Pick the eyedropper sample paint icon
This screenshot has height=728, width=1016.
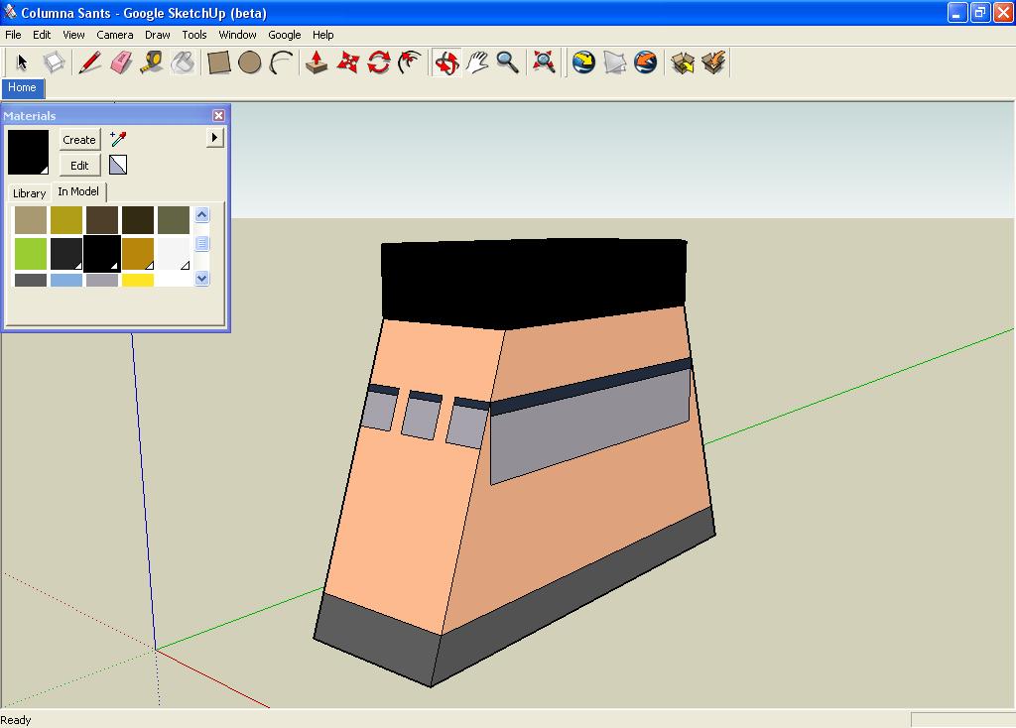click(118, 139)
